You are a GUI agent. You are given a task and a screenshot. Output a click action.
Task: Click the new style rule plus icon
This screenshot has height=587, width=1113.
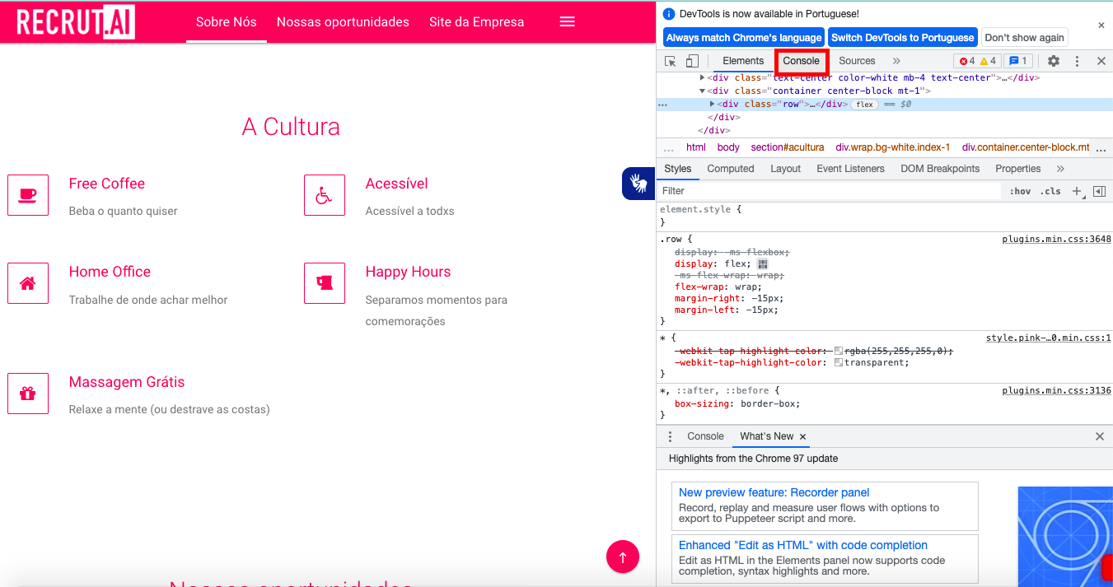(x=1077, y=191)
